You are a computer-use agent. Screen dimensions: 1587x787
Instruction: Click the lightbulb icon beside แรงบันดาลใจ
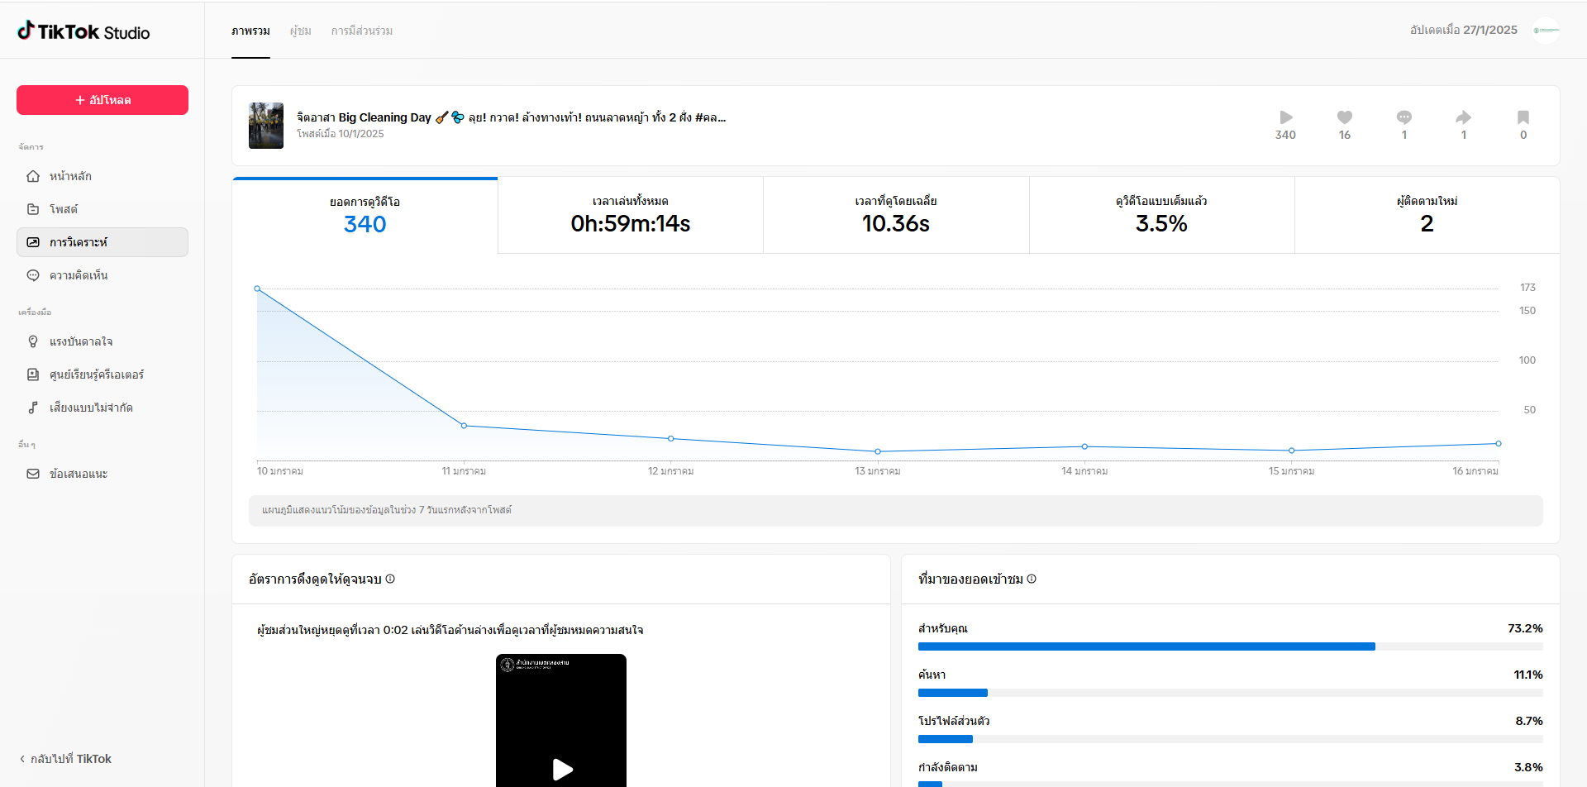click(33, 341)
